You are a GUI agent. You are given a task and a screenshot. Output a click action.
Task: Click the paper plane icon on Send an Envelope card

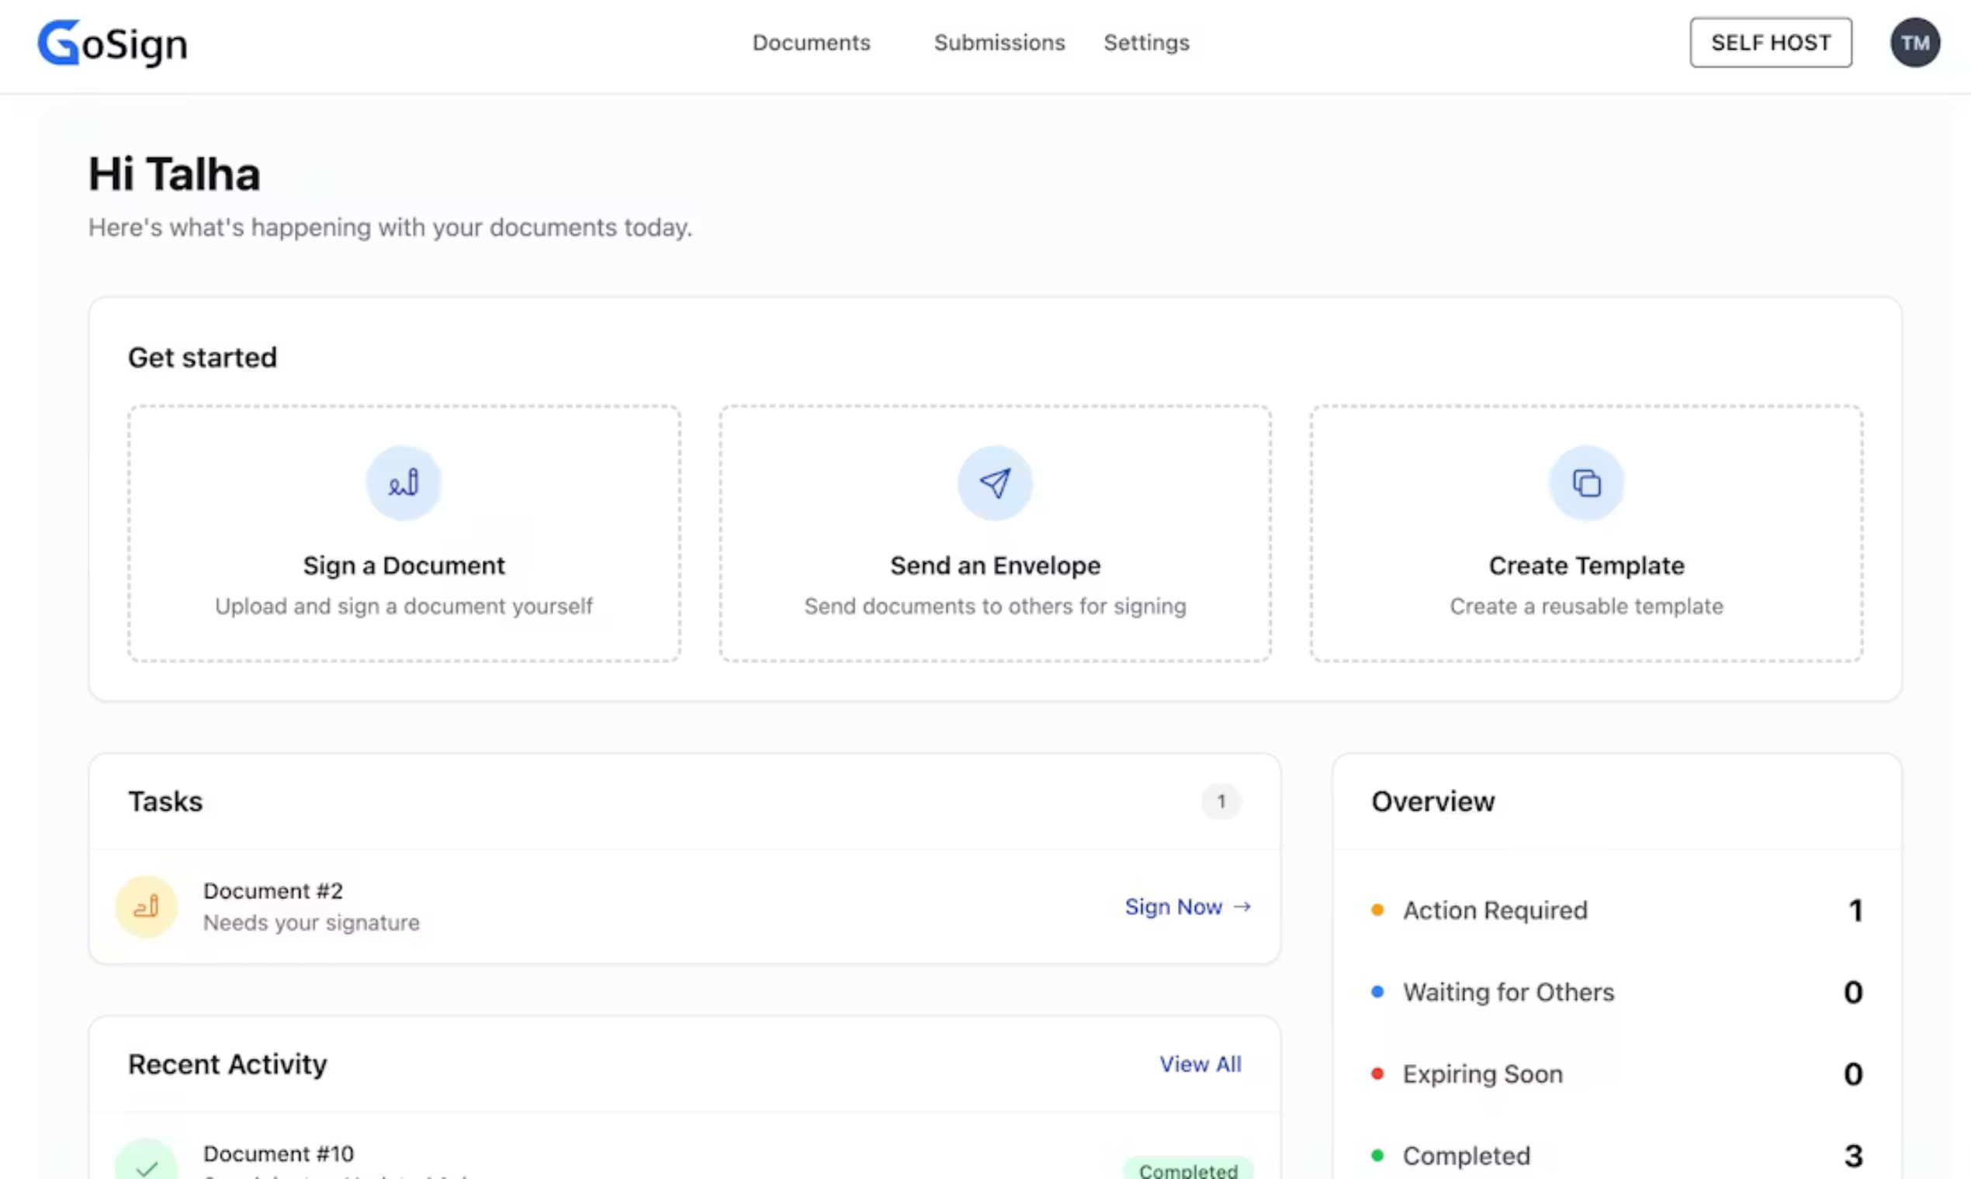click(994, 482)
